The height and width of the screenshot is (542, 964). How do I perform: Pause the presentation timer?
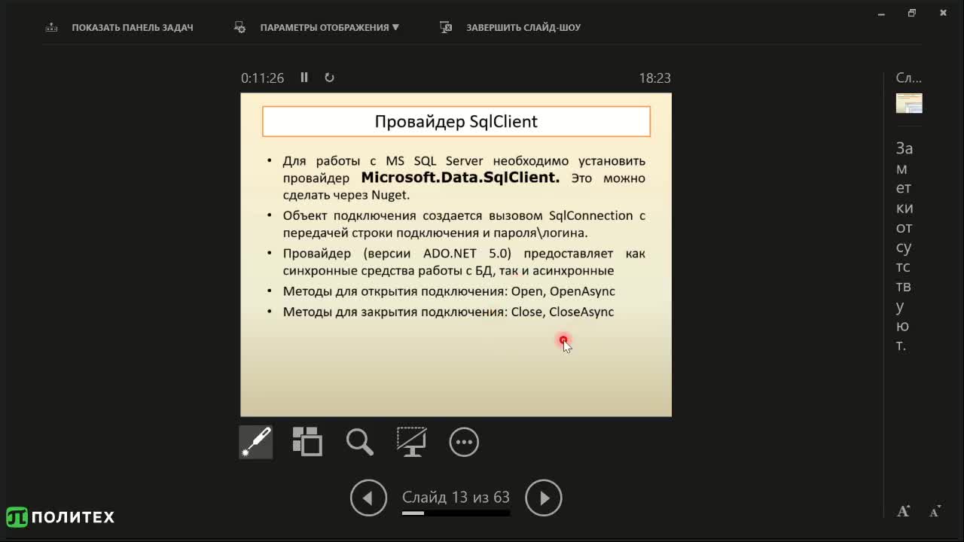pos(304,78)
